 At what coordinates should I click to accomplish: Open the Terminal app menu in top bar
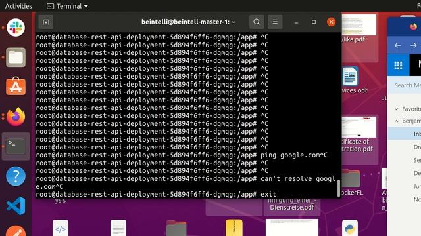[x=67, y=6]
